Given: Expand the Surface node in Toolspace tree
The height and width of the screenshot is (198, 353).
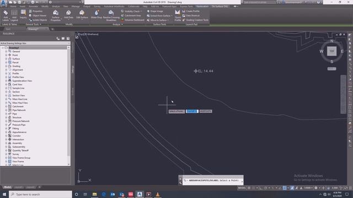Looking at the screenshot, I should pos(6,59).
